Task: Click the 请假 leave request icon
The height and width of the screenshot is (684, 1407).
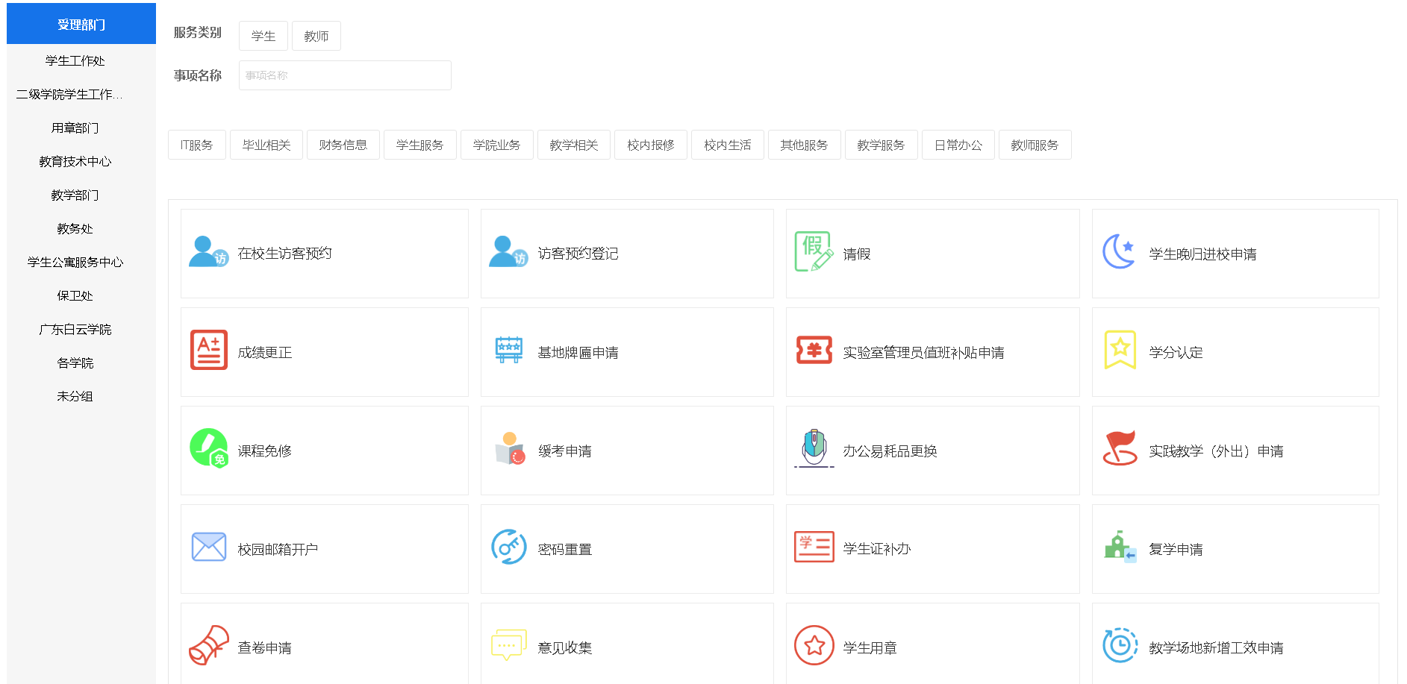Action: (813, 252)
